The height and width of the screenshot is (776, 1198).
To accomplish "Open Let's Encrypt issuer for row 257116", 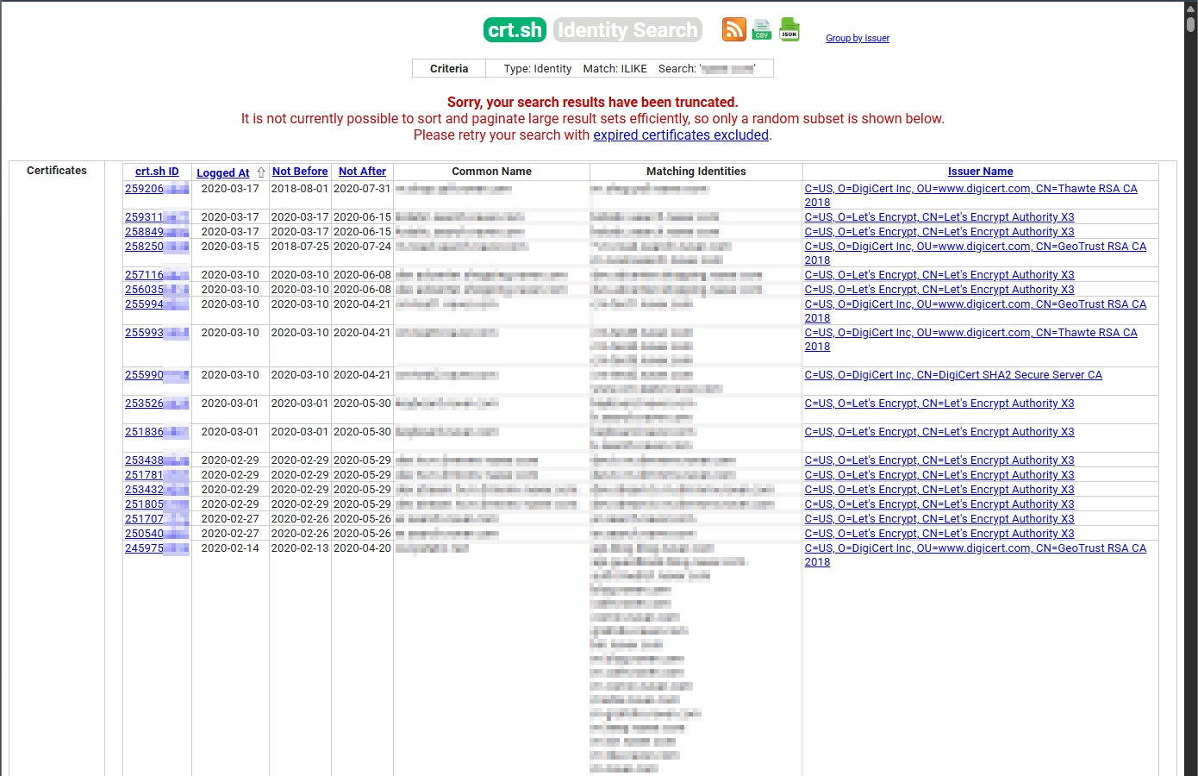I will coord(939,275).
